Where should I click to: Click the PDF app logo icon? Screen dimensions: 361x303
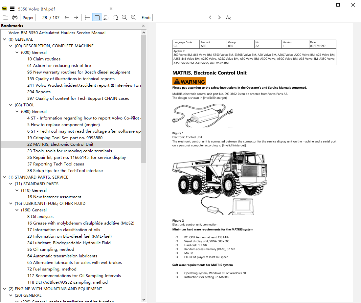[x=4, y=9]
